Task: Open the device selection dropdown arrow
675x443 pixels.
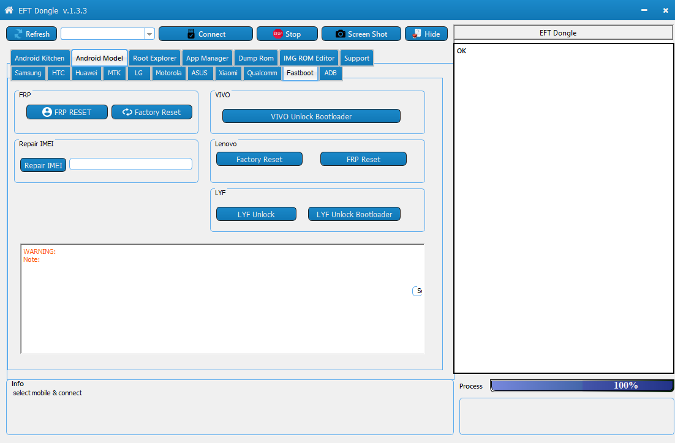Action: 149,34
